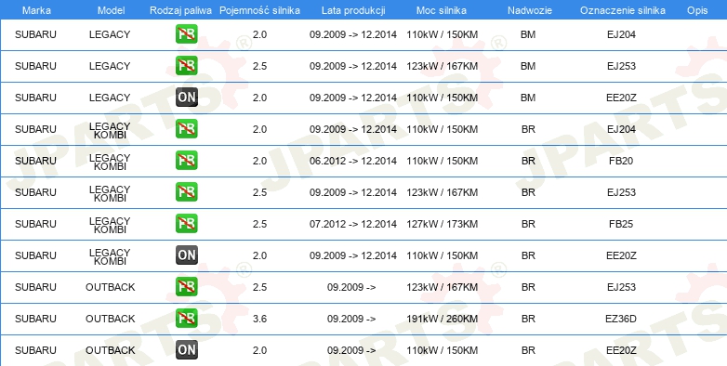Viewport: 727px width, 366px height.
Task: Select the Lata produkcji column header
Action: (x=353, y=10)
